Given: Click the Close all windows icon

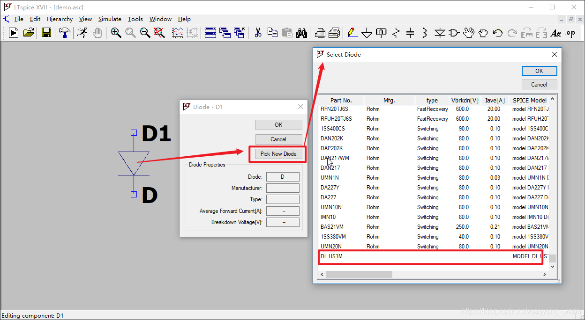Looking at the screenshot, I should tap(240, 33).
